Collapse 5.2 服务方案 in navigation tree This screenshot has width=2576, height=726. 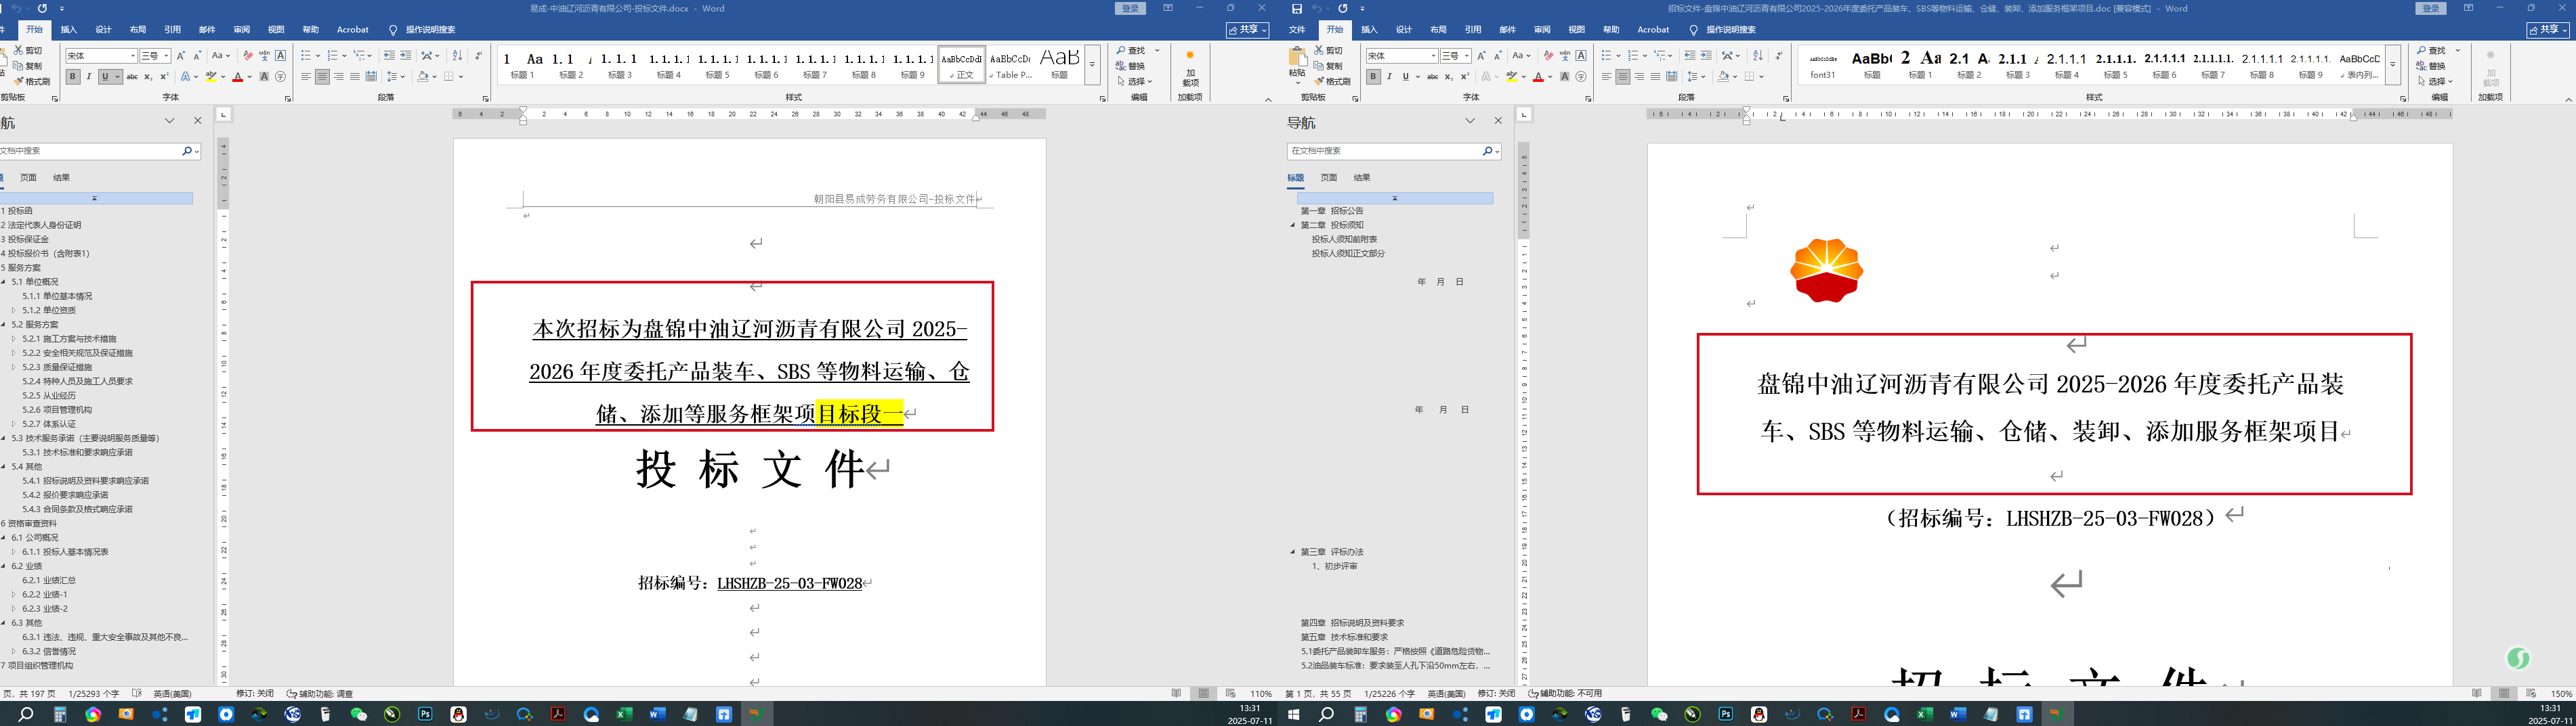point(4,325)
